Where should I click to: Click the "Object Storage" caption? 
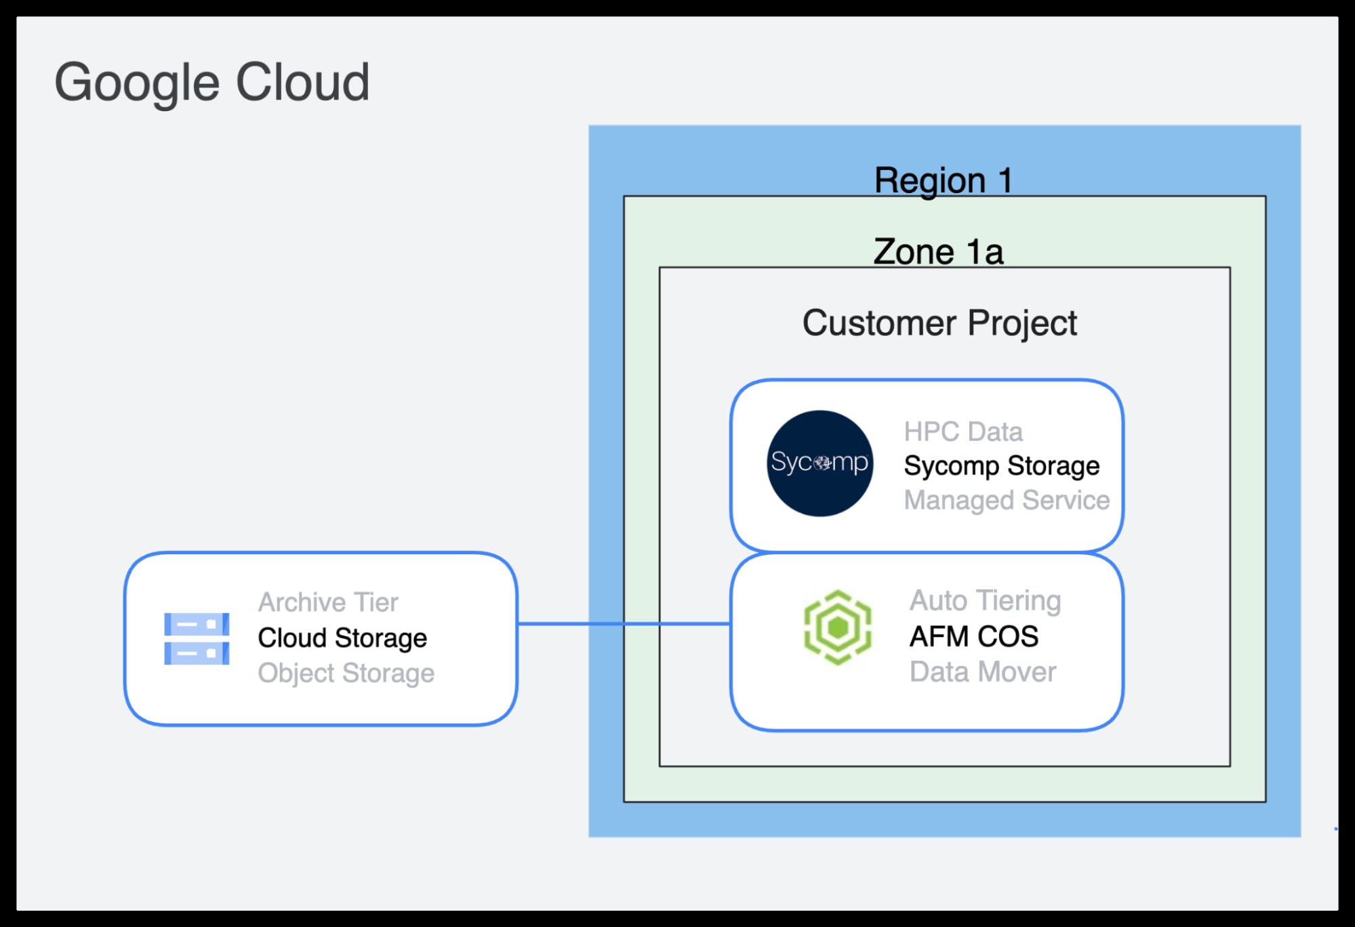[346, 674]
